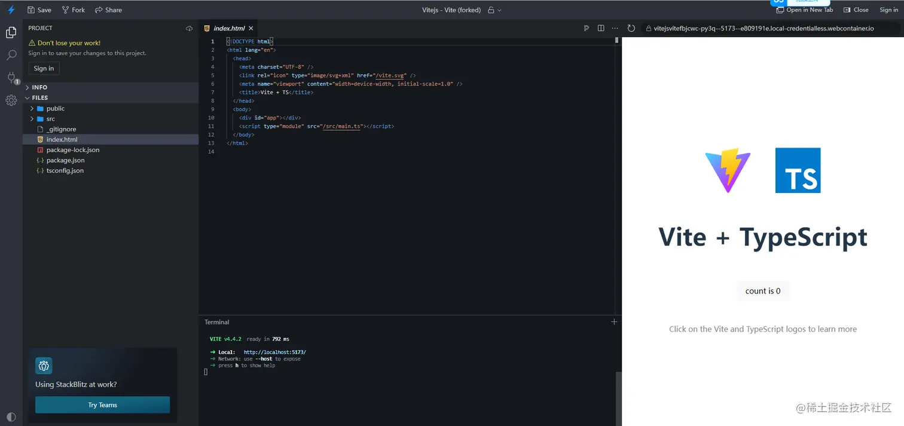Expand the INFO section
This screenshot has width=904, height=426.
pyautogui.click(x=111, y=87)
